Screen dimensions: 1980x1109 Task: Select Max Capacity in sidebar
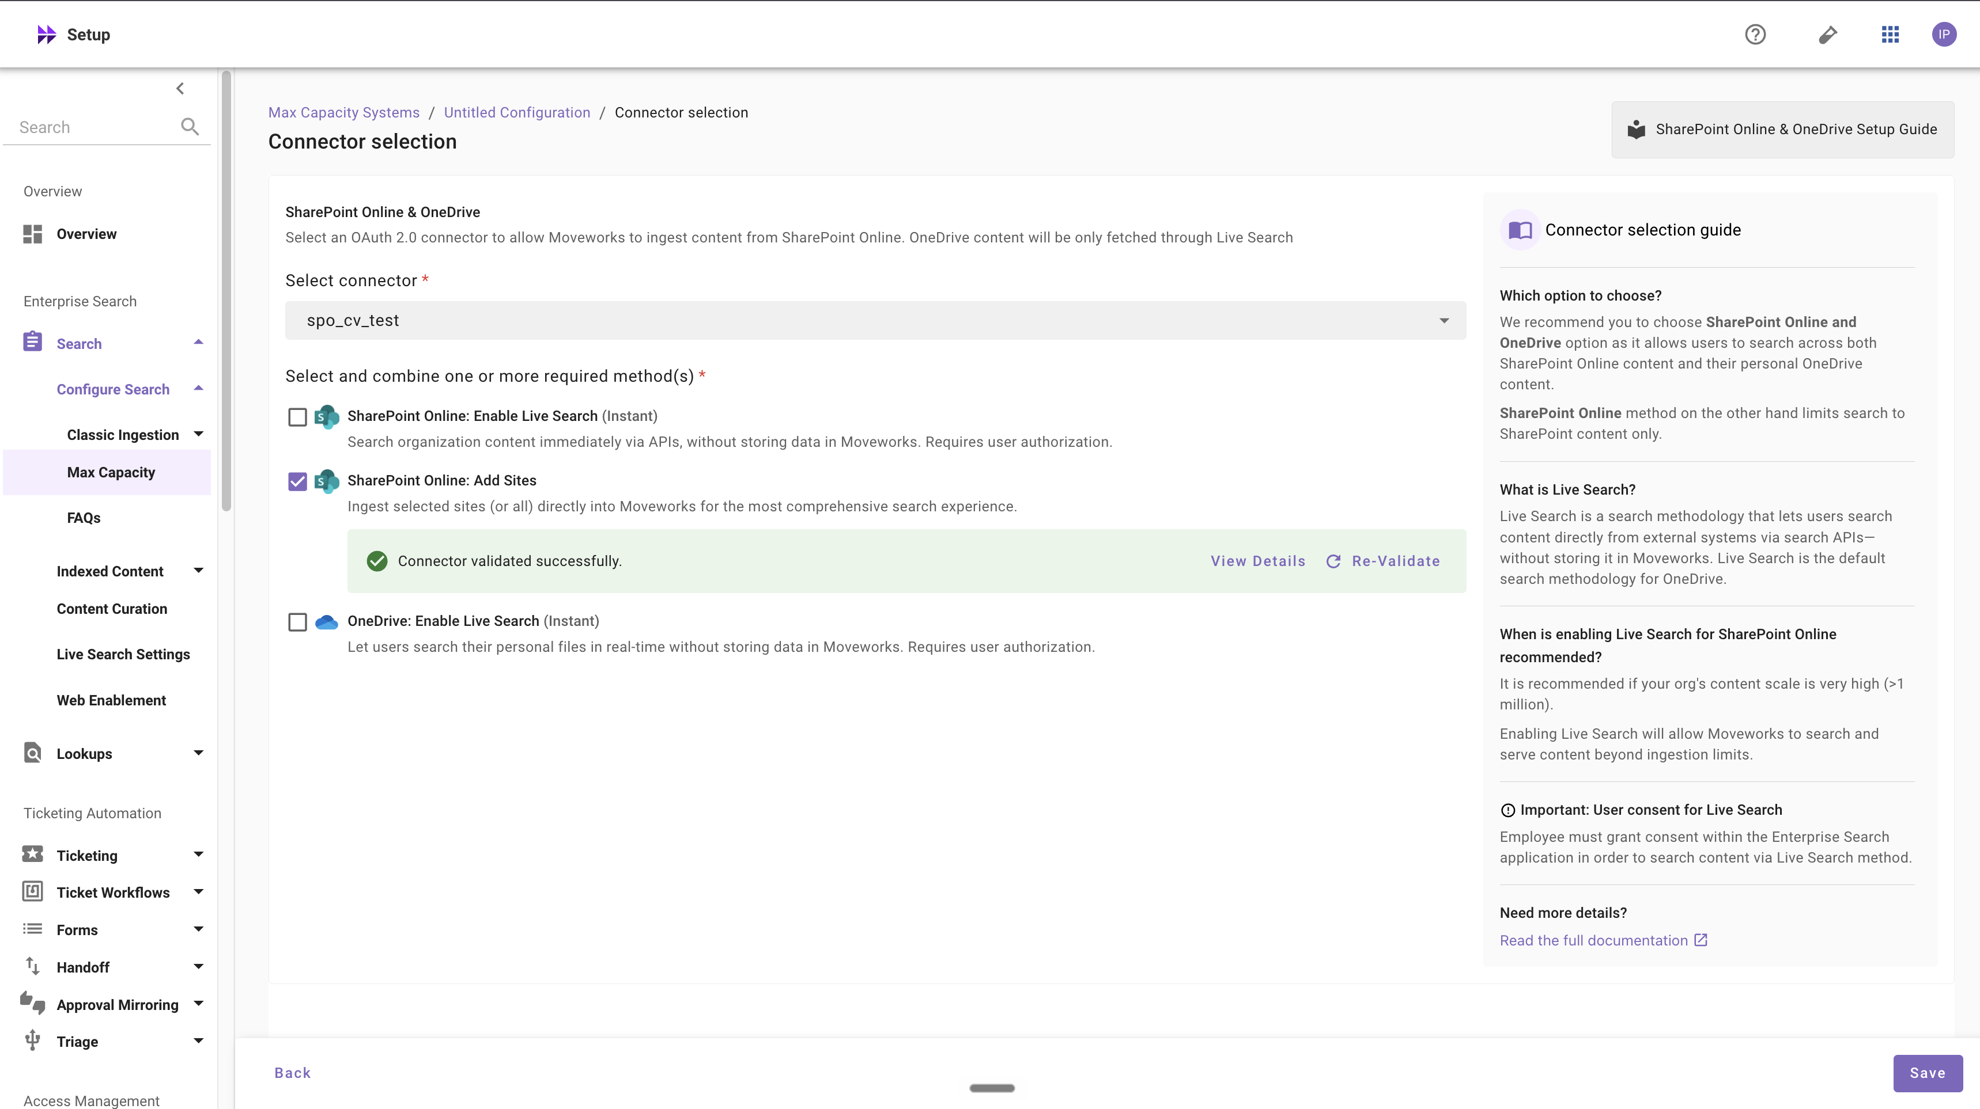(x=107, y=472)
